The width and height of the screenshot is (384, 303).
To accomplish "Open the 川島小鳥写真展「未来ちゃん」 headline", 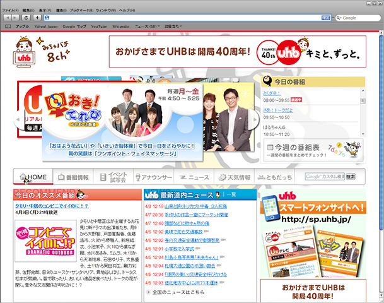I will pos(191,258).
